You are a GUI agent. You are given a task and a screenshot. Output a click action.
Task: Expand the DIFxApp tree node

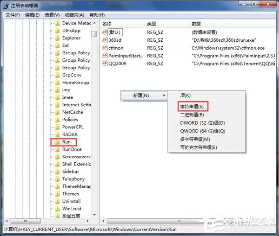click(x=51, y=31)
